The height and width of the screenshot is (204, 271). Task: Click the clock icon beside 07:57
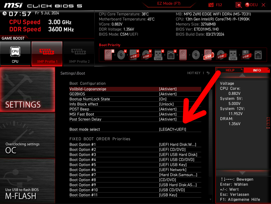point(5,13)
